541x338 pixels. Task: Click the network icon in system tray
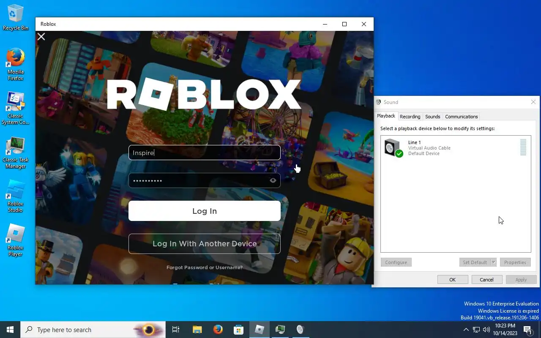pyautogui.click(x=476, y=330)
